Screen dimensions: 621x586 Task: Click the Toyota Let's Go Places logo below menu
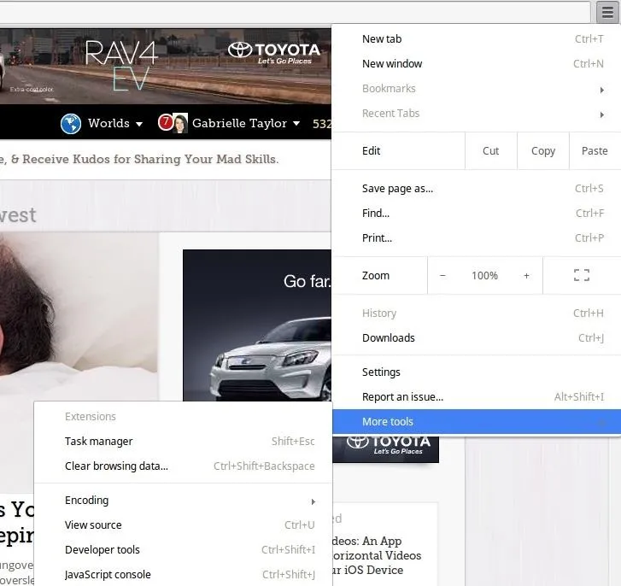(x=388, y=445)
